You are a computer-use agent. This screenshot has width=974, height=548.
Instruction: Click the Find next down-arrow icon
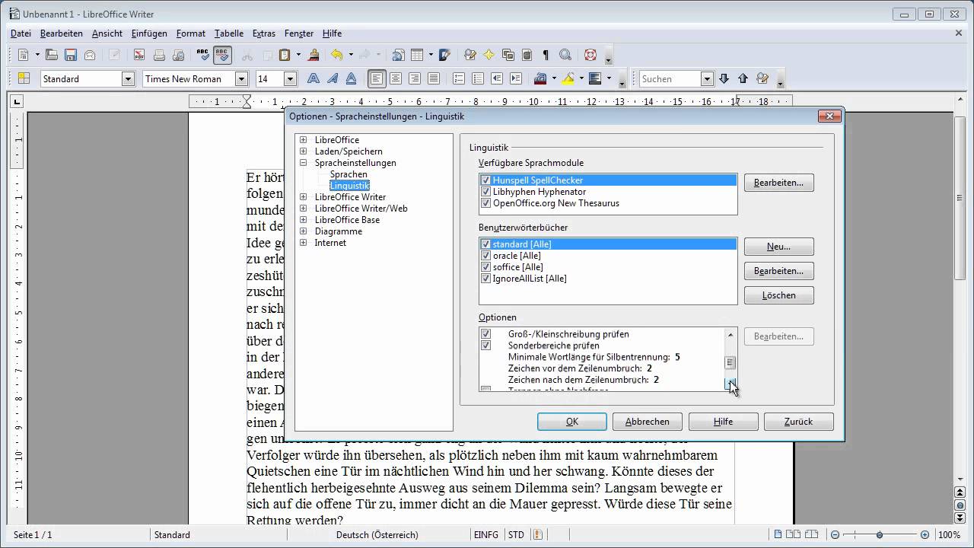pos(724,78)
